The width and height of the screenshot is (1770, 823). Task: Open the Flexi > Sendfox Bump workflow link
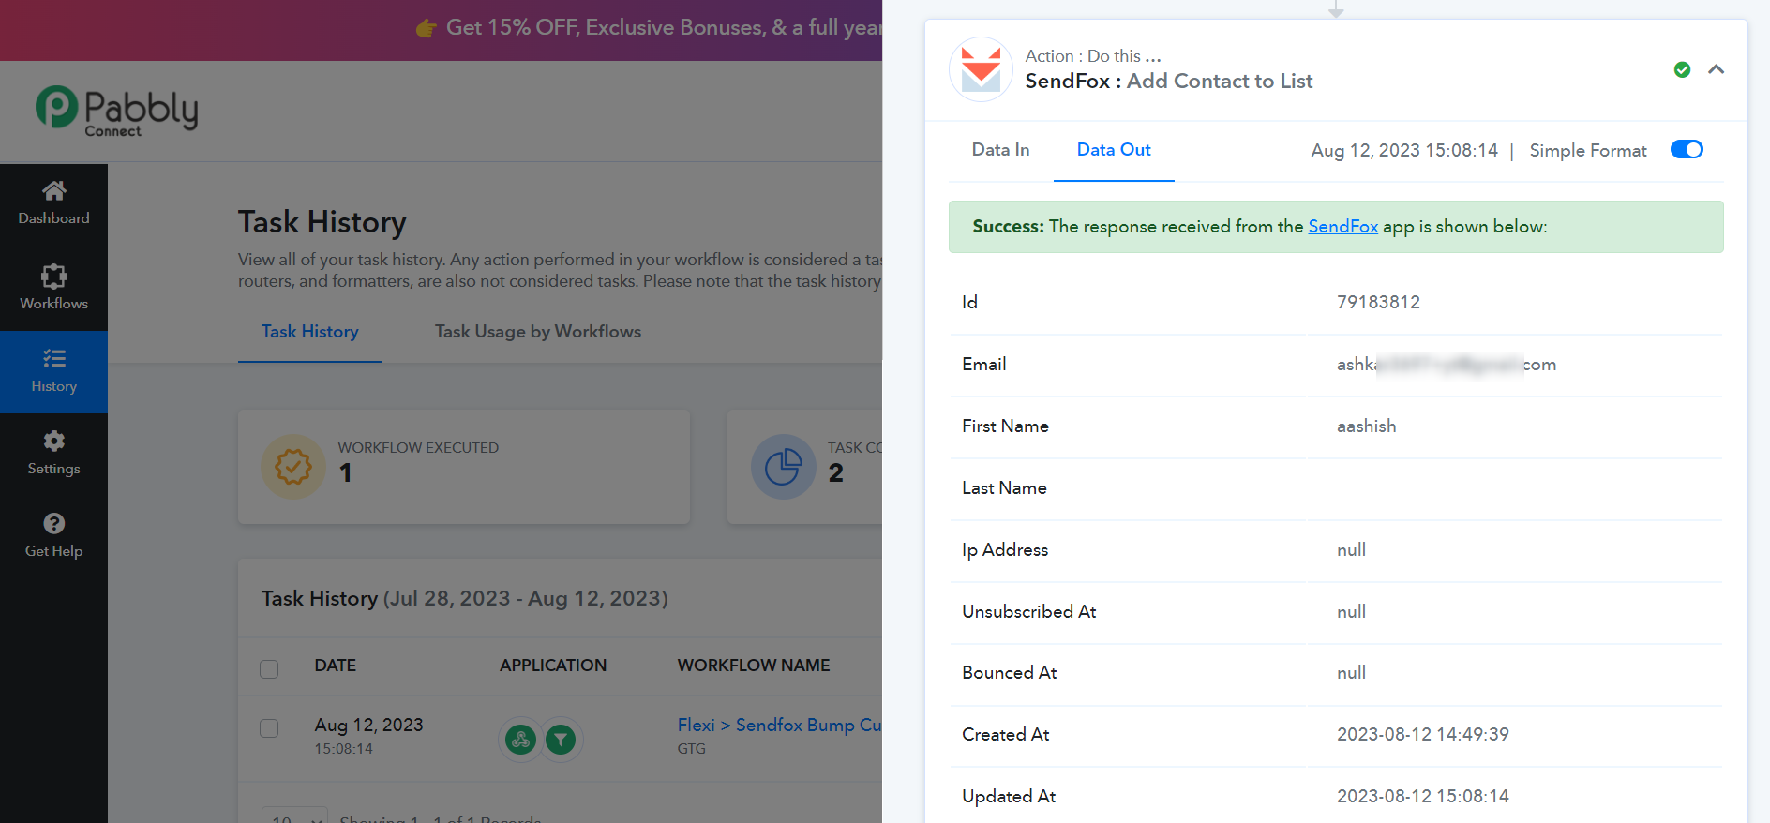779,725
